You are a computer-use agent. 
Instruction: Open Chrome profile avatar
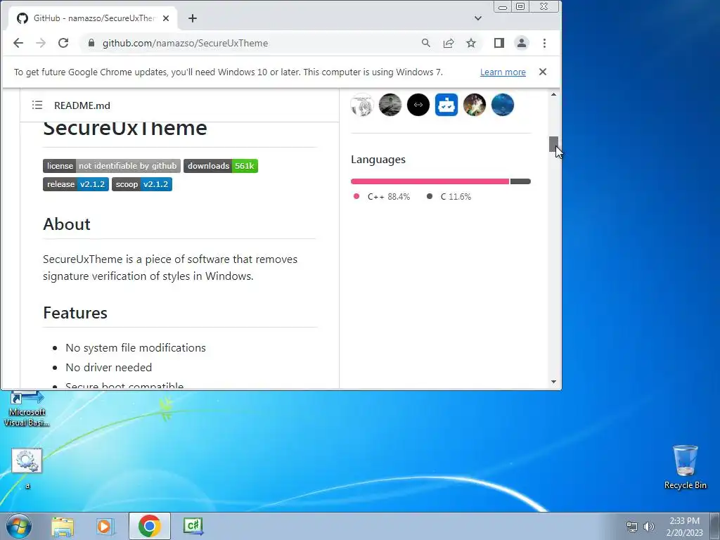click(x=522, y=43)
